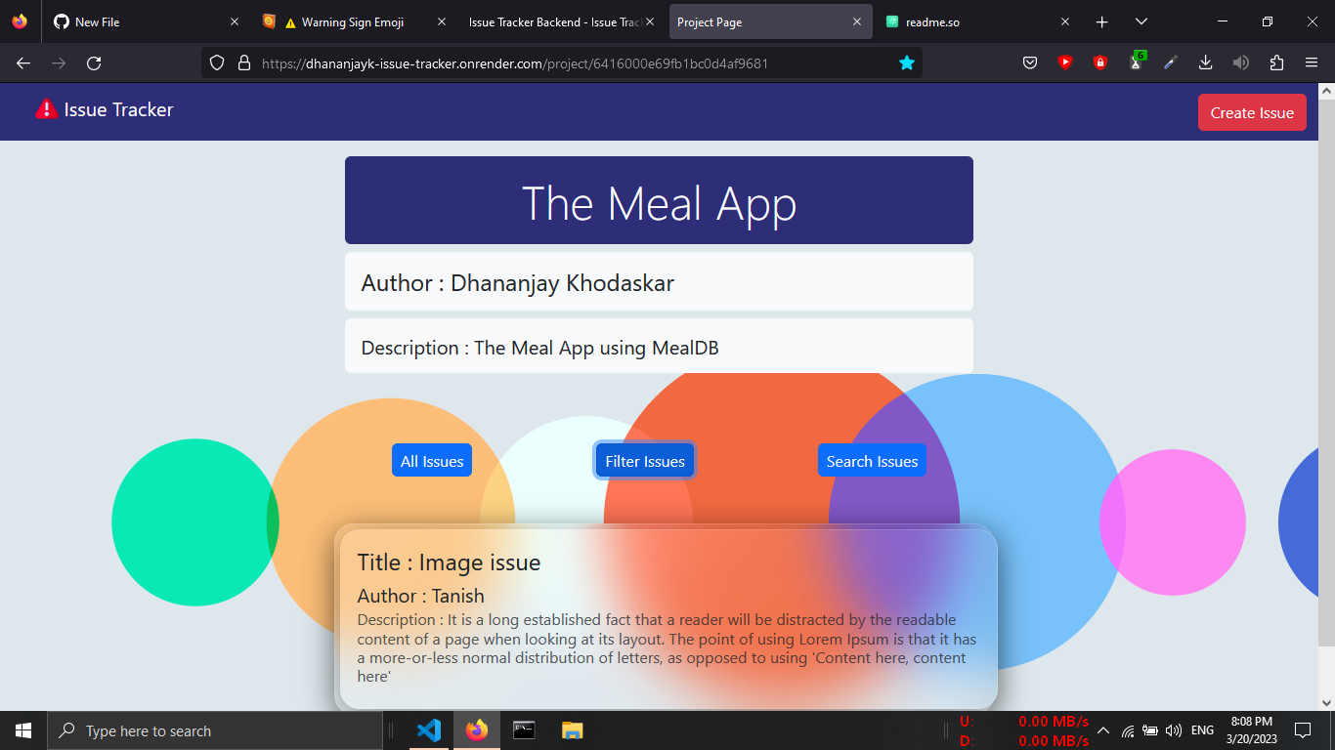This screenshot has height=750, width=1335.
Task: Click the Create Issue button
Action: (x=1252, y=111)
